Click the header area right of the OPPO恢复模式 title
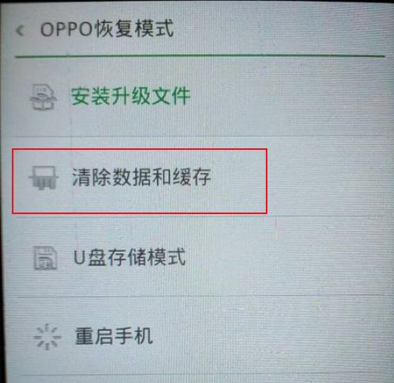Image resolution: width=394 pixels, height=383 pixels. click(279, 29)
